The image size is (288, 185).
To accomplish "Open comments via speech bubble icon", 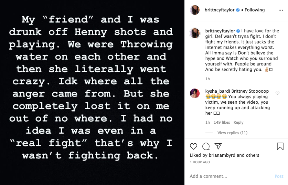I will pos(206,146).
